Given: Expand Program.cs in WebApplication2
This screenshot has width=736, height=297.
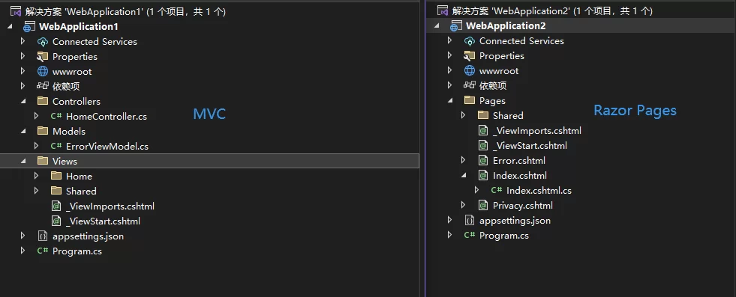Looking at the screenshot, I should (x=449, y=235).
